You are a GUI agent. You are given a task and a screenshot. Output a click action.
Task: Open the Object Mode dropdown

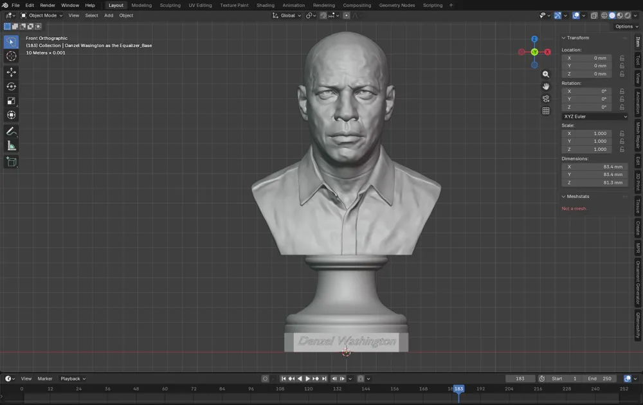42,15
